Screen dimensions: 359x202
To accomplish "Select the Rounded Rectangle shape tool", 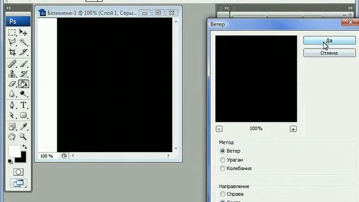I will tap(23, 115).
